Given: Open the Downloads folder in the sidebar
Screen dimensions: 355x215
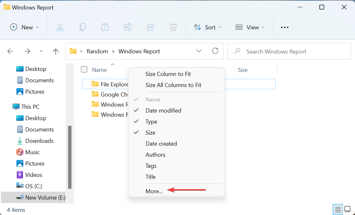Looking at the screenshot, I should (x=39, y=141).
